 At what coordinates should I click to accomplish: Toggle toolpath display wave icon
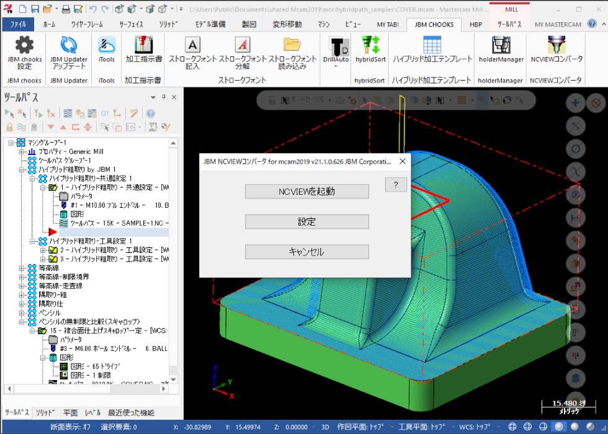pyautogui.click(x=22, y=127)
